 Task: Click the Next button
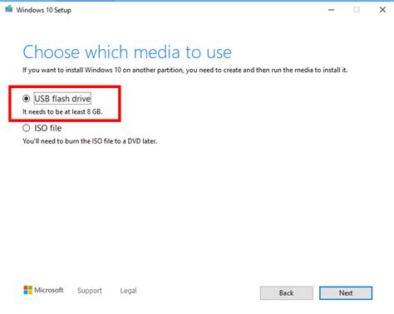(x=346, y=293)
